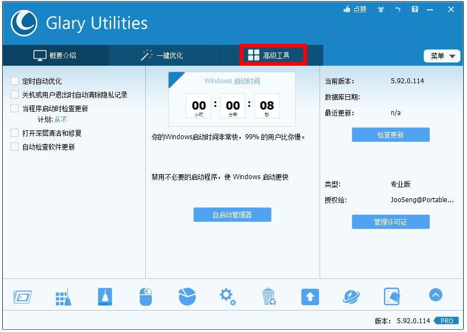This screenshot has height=332, width=467.
Task: Enable 自动检查软件更新 checkbox
Action: (15, 146)
